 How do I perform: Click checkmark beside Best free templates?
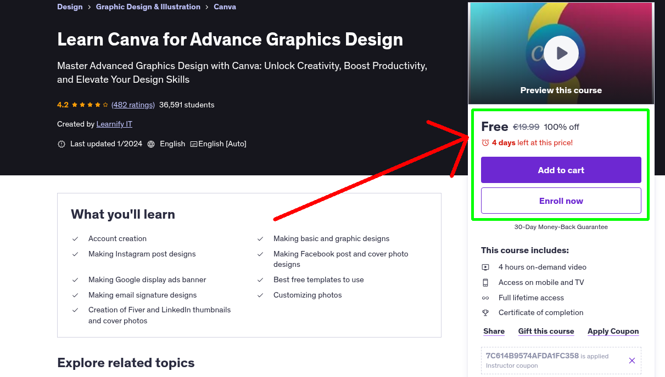[260, 280]
